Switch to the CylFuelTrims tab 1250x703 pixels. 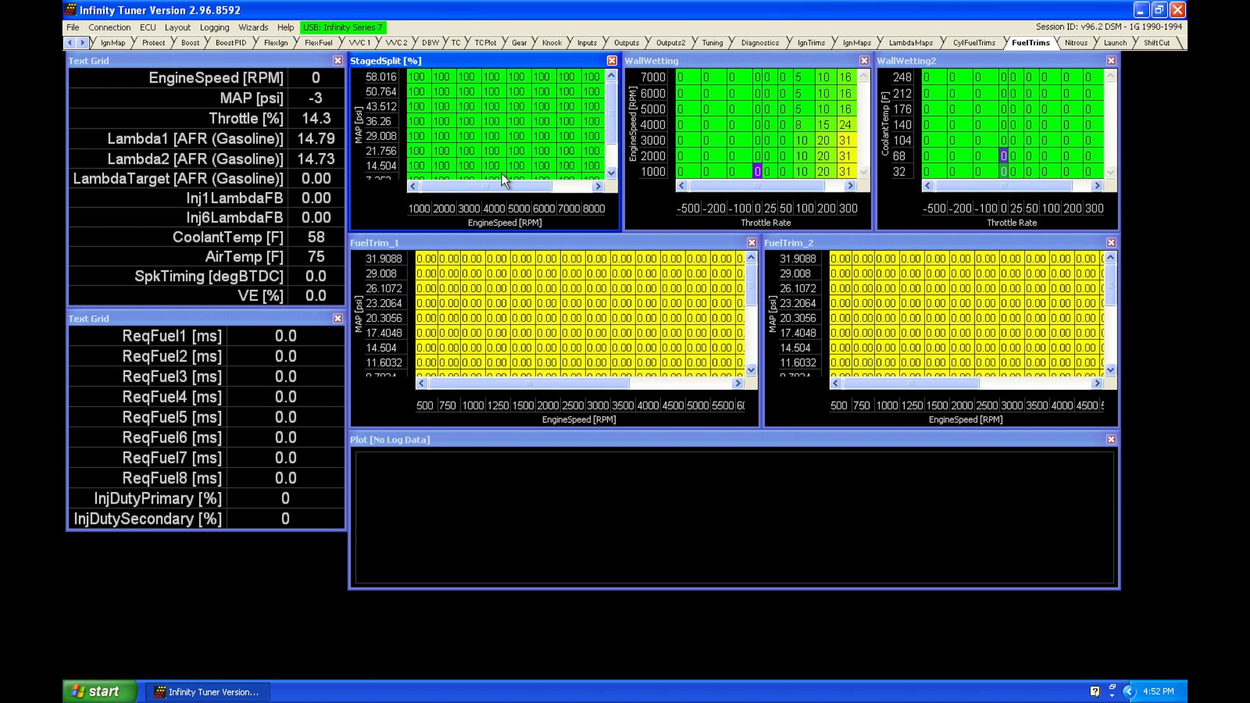(x=973, y=43)
